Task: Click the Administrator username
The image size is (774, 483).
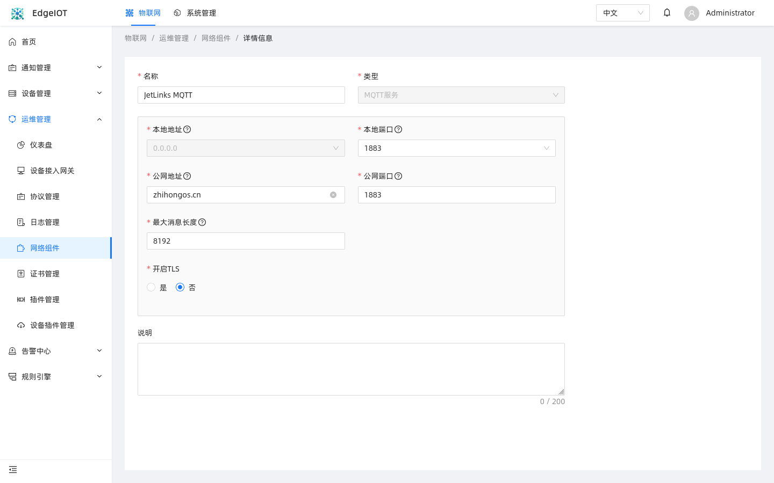Action: click(730, 13)
